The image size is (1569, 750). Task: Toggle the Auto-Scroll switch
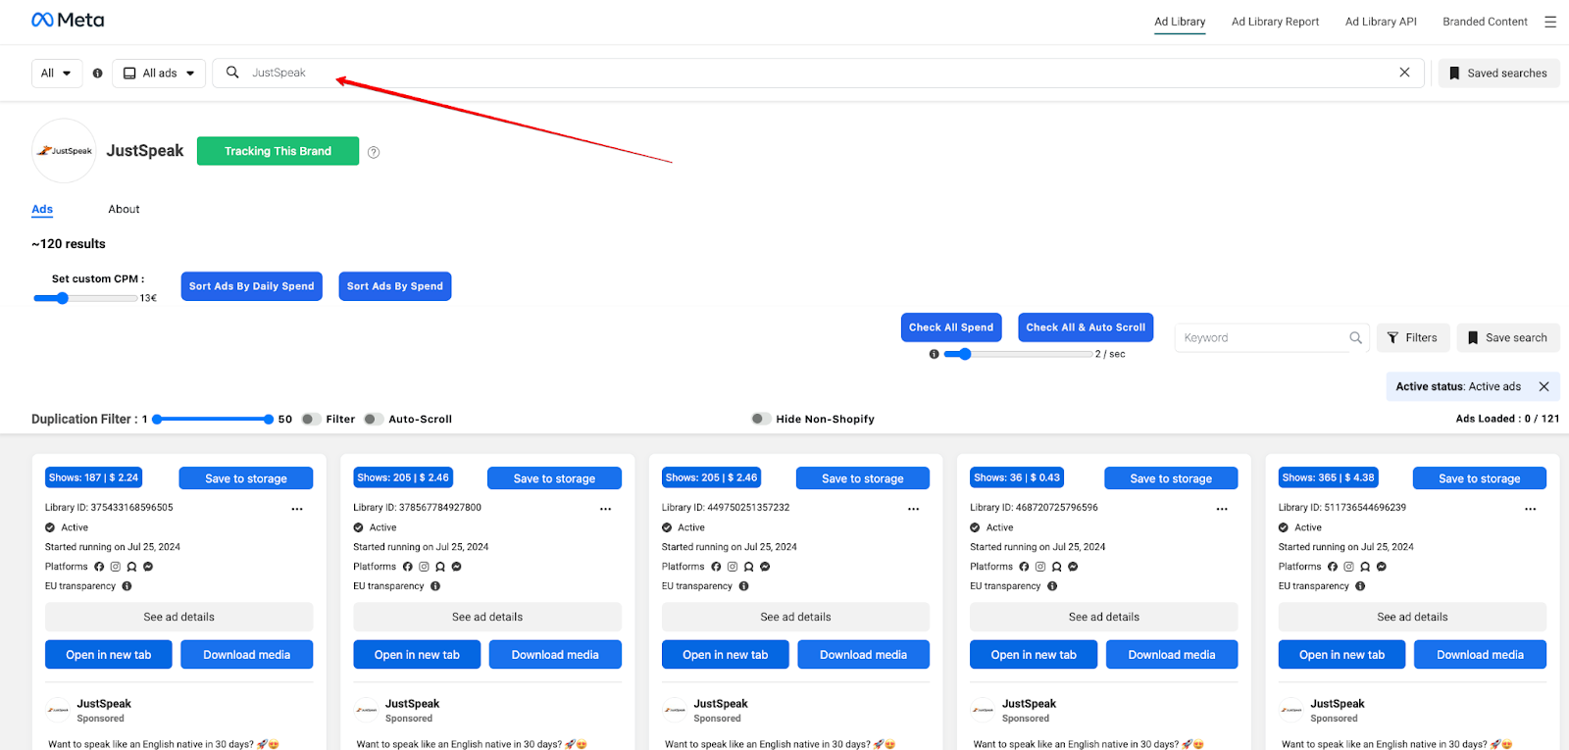(x=373, y=419)
